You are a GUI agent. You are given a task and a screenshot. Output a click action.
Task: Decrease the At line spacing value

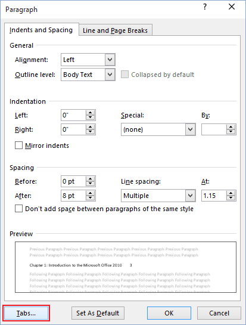(231, 198)
